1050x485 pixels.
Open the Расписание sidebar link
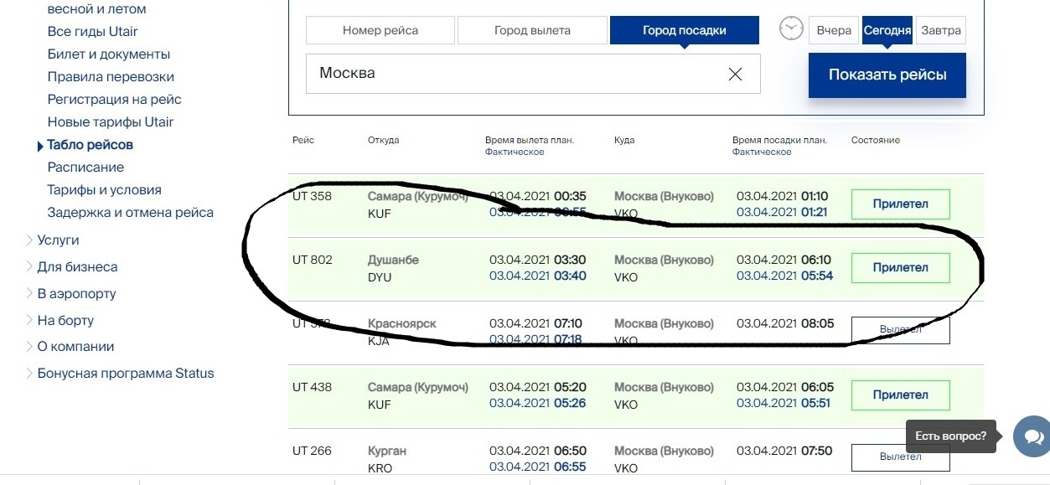coord(85,167)
